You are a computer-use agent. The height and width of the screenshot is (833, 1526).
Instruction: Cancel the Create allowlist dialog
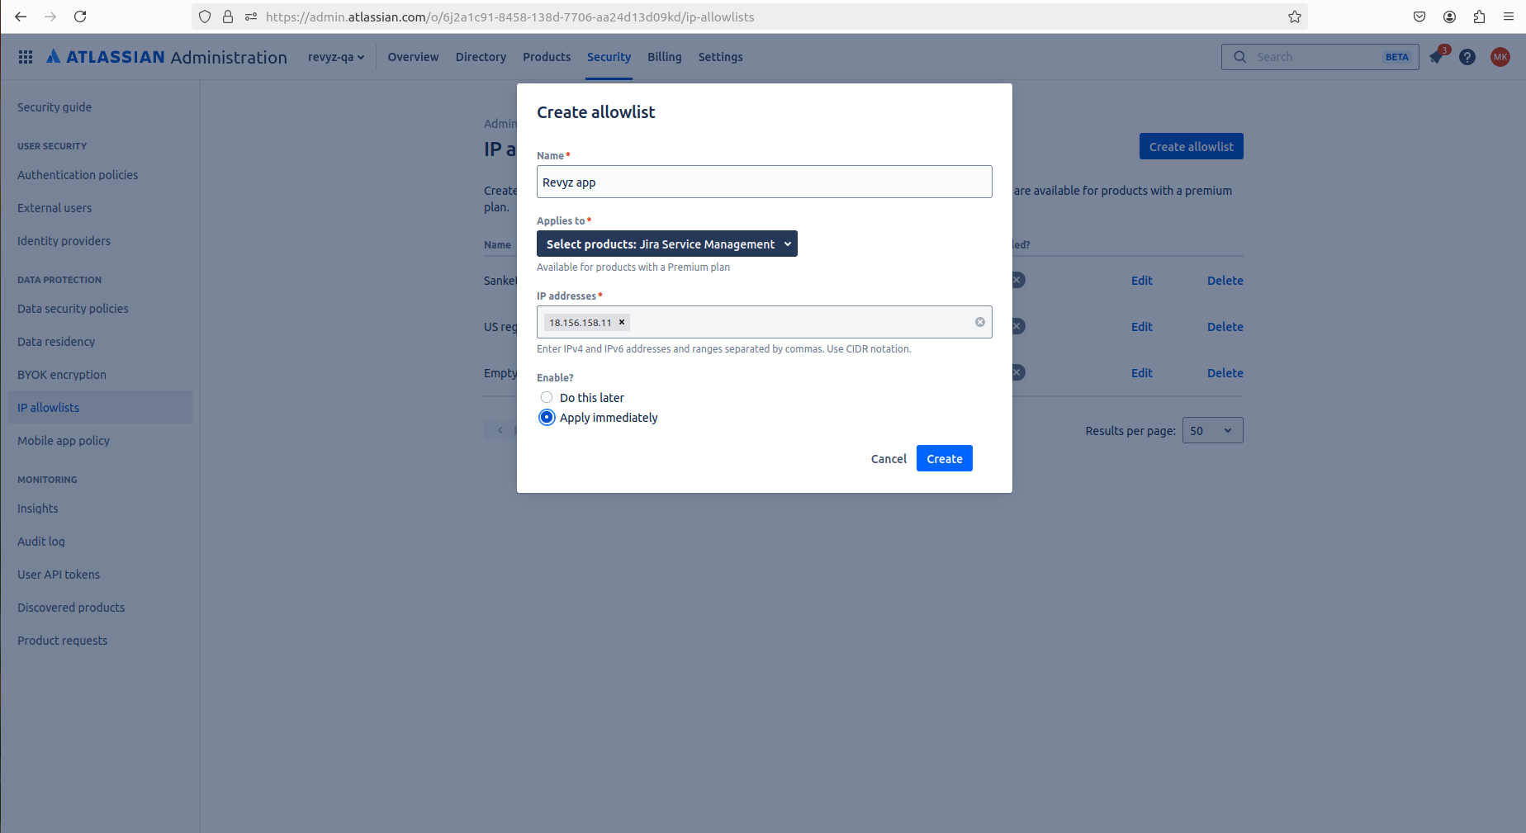pos(888,458)
